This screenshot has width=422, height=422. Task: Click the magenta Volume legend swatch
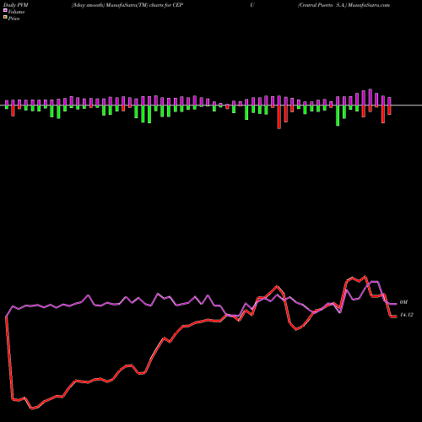(x=5, y=11)
